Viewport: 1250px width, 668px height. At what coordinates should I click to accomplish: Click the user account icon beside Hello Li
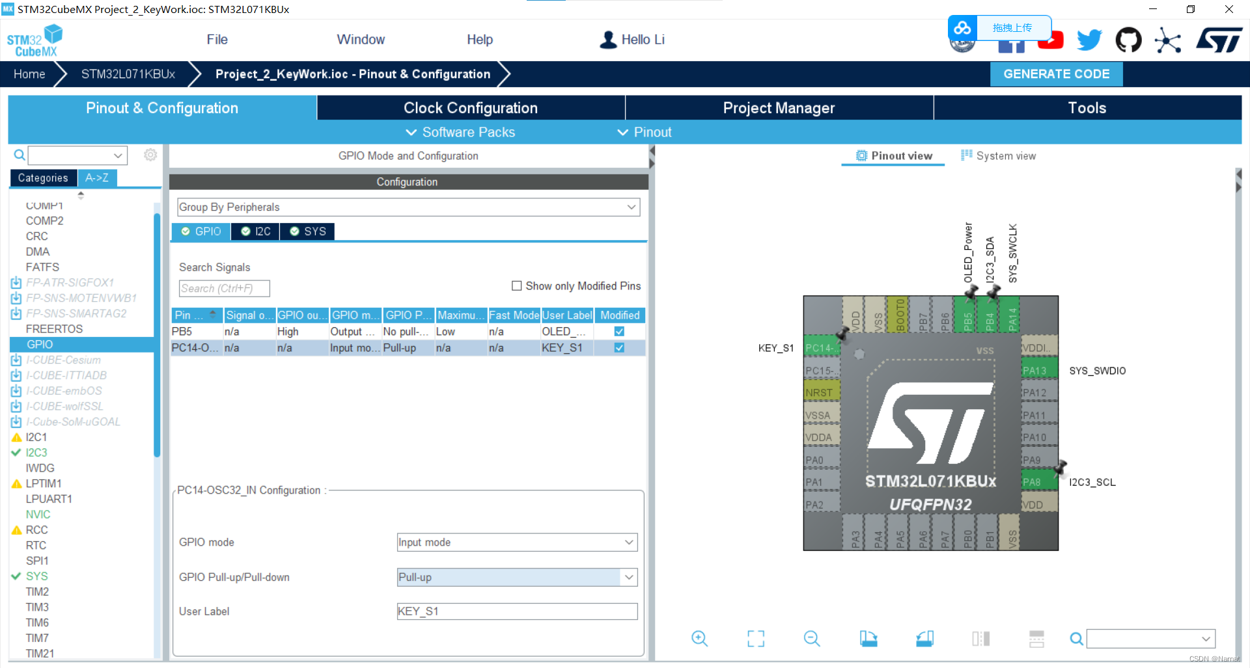[608, 40]
